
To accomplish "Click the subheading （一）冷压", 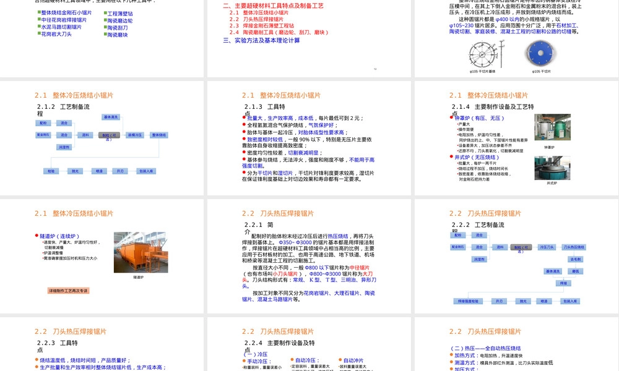I will 256,354.
